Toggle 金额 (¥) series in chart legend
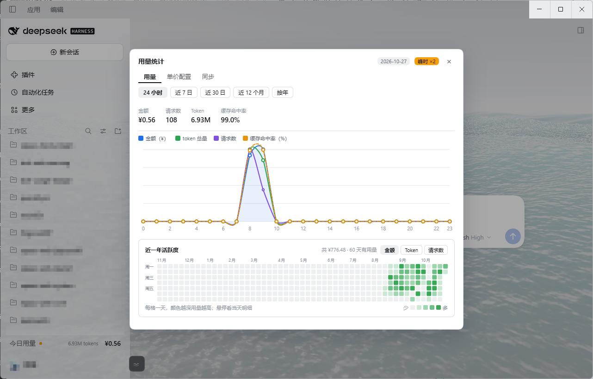The image size is (593, 379). coord(152,138)
